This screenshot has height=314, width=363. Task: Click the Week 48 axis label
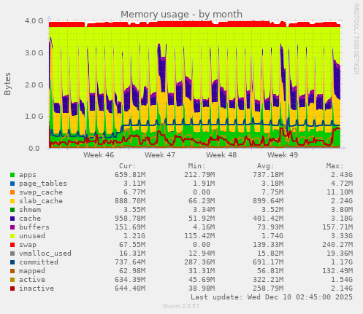click(x=221, y=155)
